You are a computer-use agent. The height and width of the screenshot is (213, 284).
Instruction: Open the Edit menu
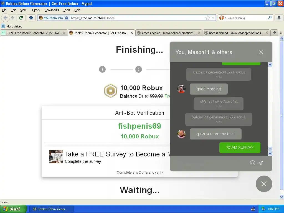click(x=13, y=10)
